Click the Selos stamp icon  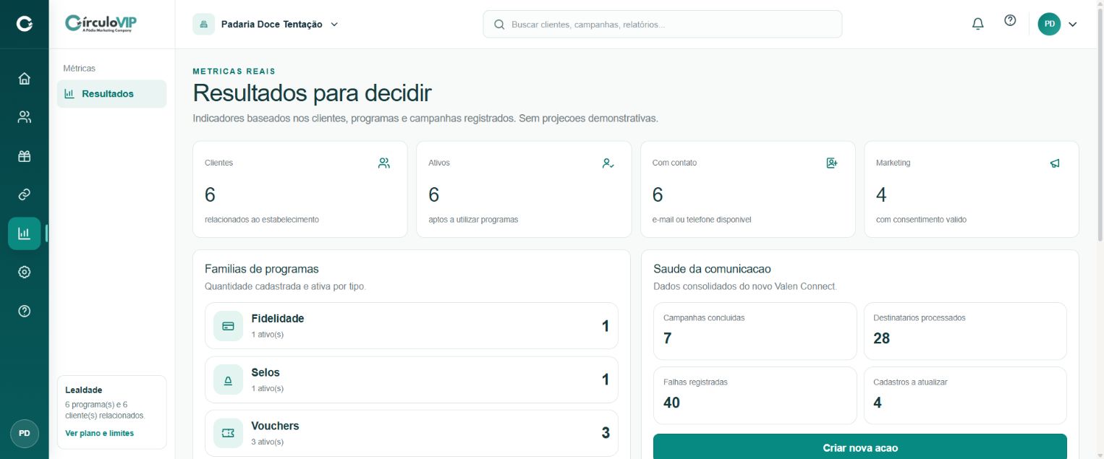pyautogui.click(x=228, y=379)
